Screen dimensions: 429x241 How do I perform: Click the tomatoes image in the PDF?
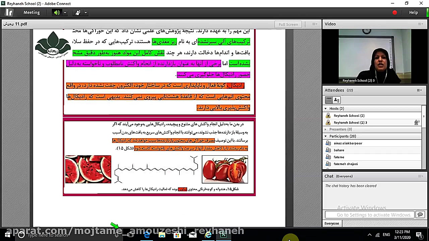click(225, 169)
